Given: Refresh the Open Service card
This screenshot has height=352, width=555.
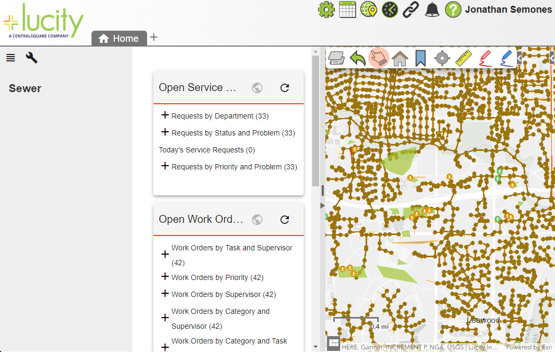Looking at the screenshot, I should [x=285, y=88].
